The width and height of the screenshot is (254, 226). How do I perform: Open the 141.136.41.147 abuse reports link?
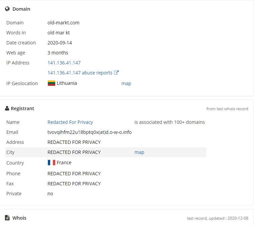tap(80, 73)
